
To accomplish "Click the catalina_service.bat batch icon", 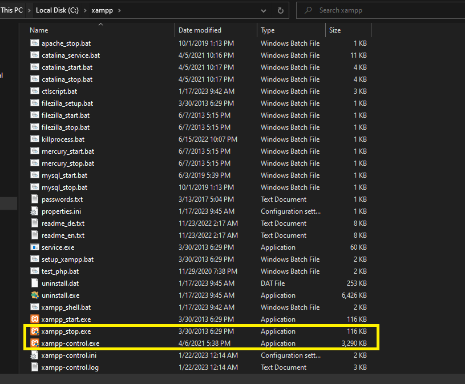I will click(35, 55).
